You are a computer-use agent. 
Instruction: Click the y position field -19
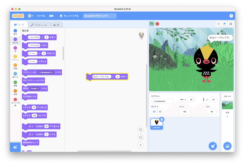213,100
